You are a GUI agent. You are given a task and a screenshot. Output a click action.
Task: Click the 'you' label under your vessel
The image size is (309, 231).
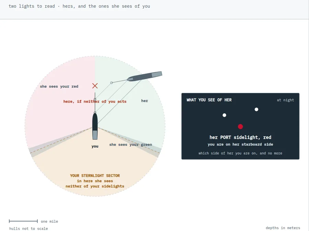pyautogui.click(x=95, y=146)
